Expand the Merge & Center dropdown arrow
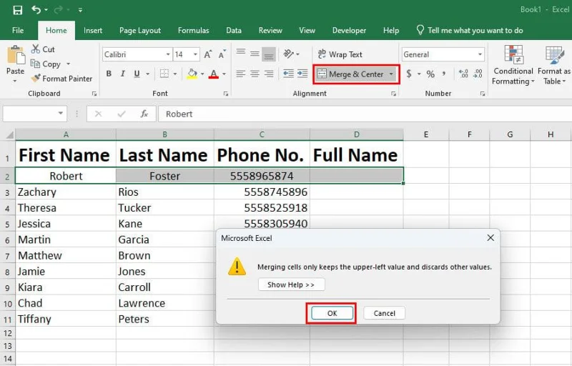 click(391, 74)
